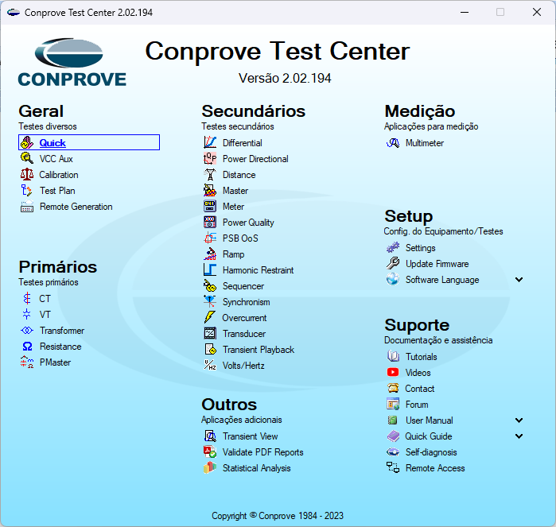The width and height of the screenshot is (556, 527).
Task: Click the Overcurrent lightning icon
Action: click(x=210, y=317)
